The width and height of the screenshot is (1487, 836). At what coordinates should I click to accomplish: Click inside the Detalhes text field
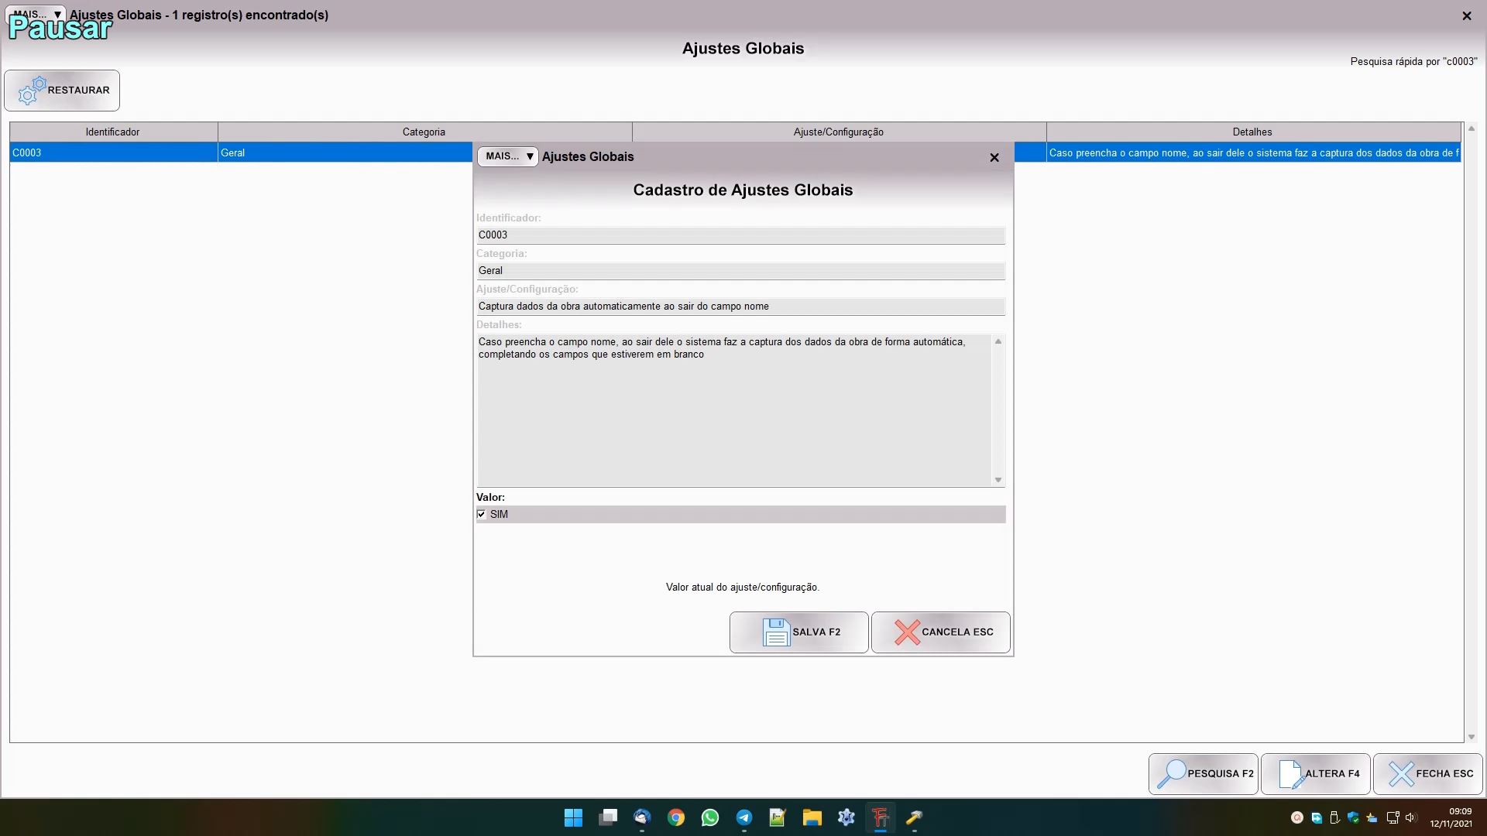tap(733, 410)
